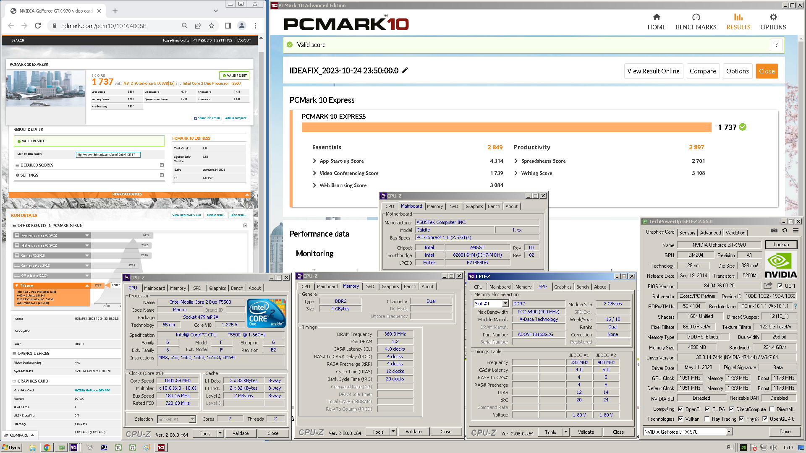806x453 pixels.
Task: Open Graphics tab in CPU-Z Memory window
Action: pyautogui.click(x=390, y=286)
